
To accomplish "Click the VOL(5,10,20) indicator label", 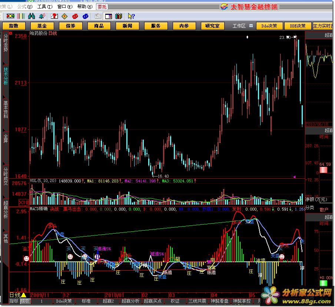I will (43, 181).
